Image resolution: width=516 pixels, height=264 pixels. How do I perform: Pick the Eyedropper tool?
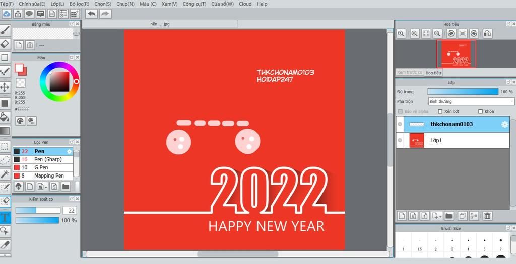point(5,245)
